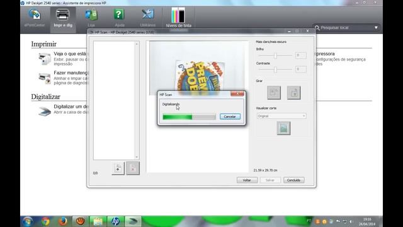Open the Digitalizar um documento link
The height and width of the screenshot is (227, 403).
pos(71,107)
